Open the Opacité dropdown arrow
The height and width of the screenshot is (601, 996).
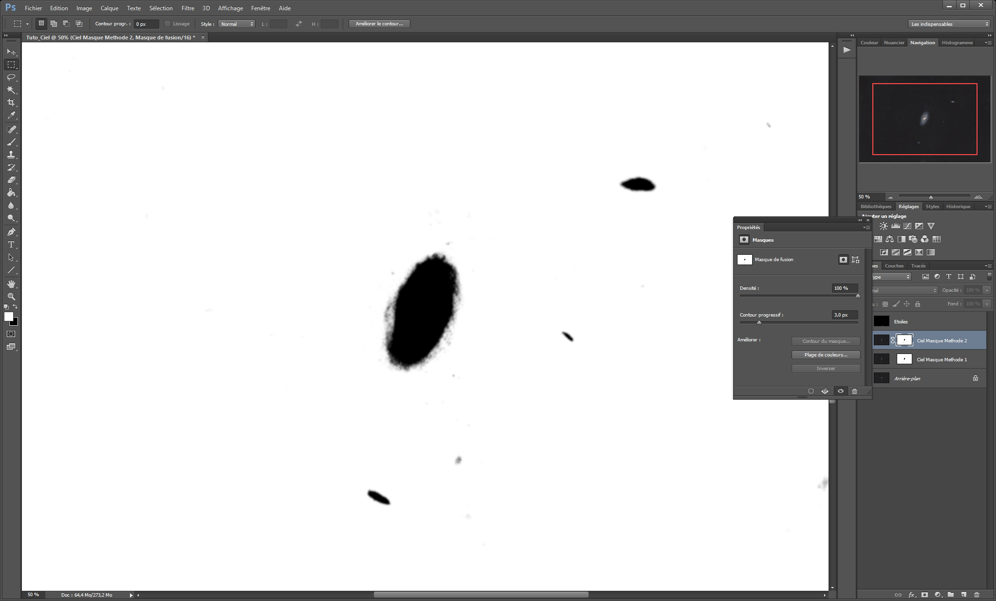coord(987,290)
